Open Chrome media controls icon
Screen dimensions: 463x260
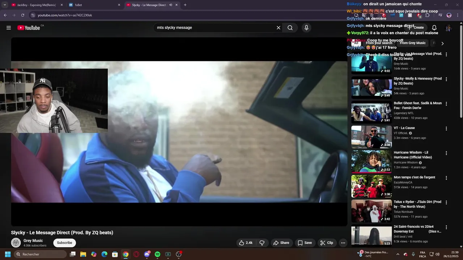pos(440,15)
